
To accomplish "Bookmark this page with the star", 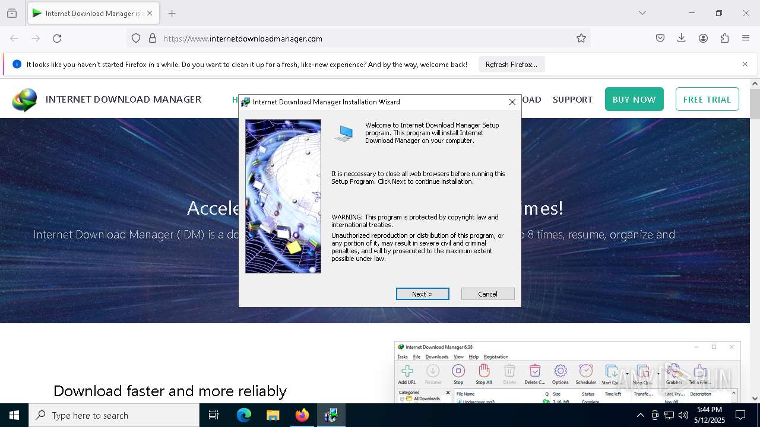I will tap(581, 38).
